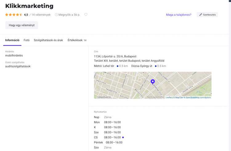Click the purple map location pin
Viewport: 231px width, 151px height.
(x=153, y=82)
